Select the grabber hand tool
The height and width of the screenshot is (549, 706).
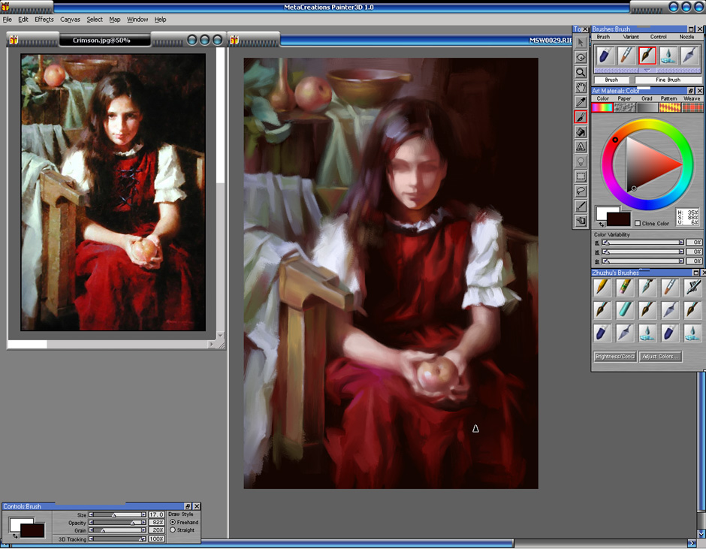coord(581,87)
